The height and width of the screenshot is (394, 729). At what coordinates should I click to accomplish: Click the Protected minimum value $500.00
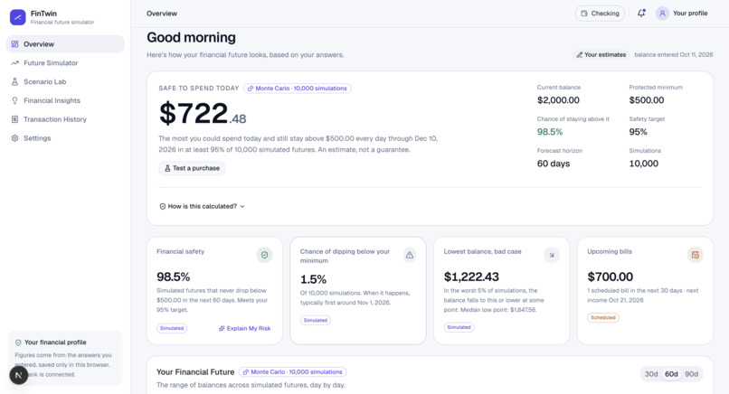tap(647, 100)
